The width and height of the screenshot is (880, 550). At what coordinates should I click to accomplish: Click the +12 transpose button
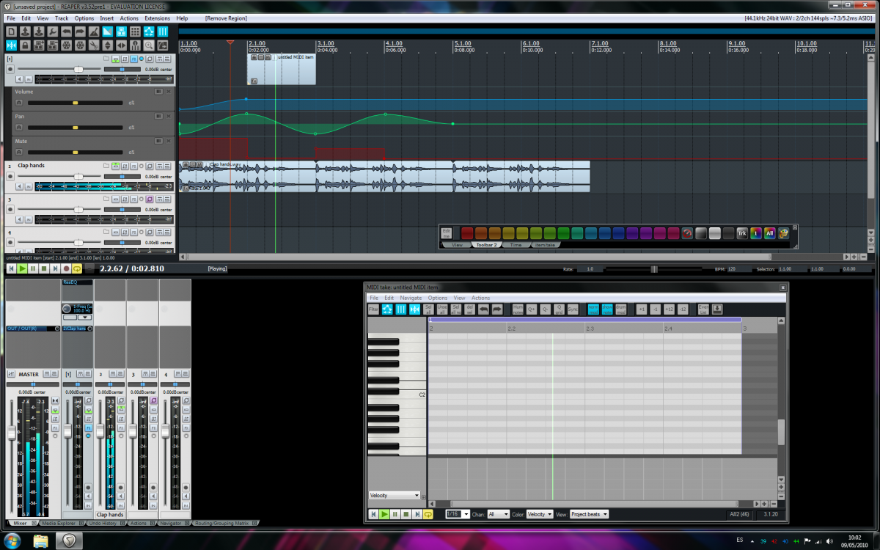[x=669, y=309]
